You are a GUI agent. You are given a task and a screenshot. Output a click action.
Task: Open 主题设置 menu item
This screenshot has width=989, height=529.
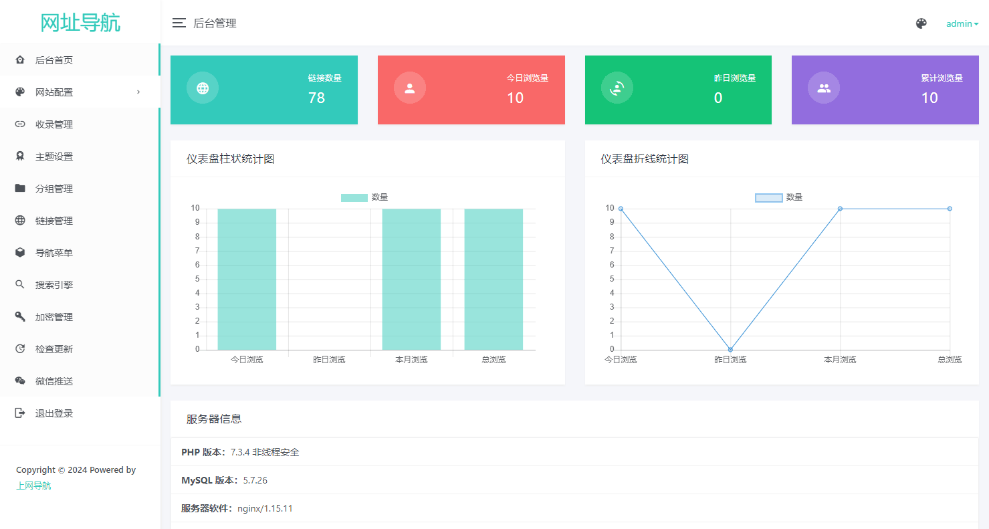[x=80, y=156]
